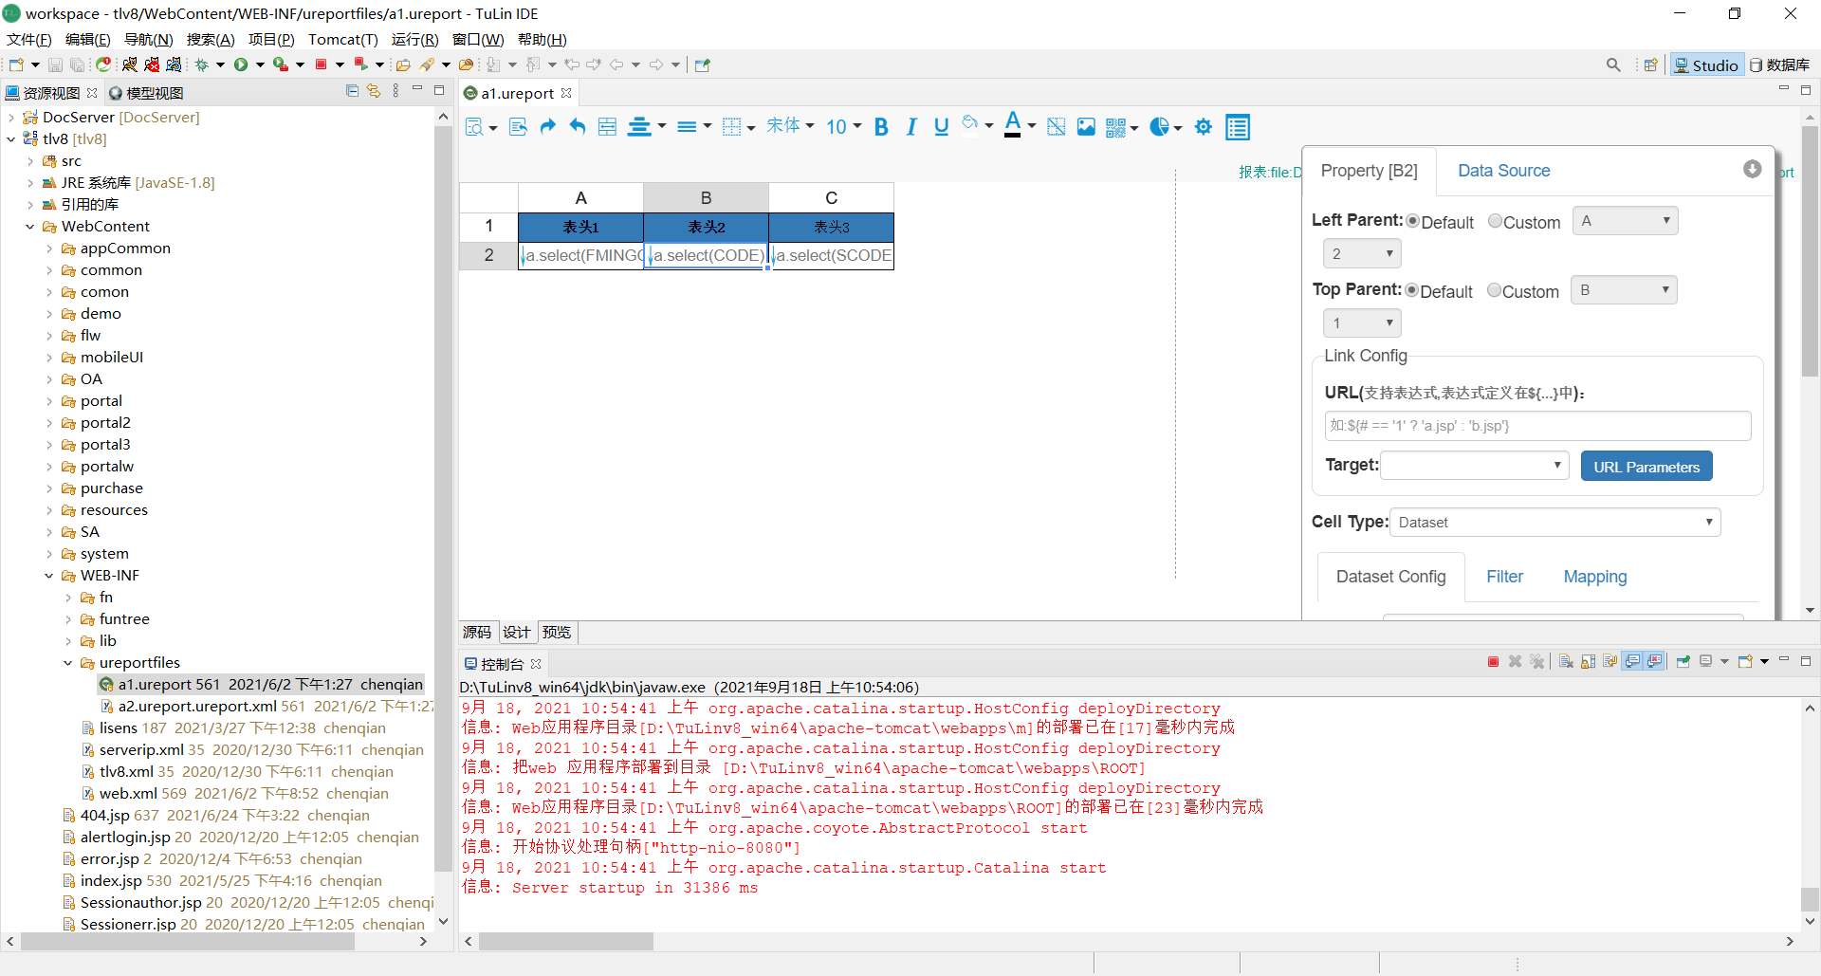The height and width of the screenshot is (976, 1821).
Task: Open the font color picker
Action: click(x=1020, y=126)
